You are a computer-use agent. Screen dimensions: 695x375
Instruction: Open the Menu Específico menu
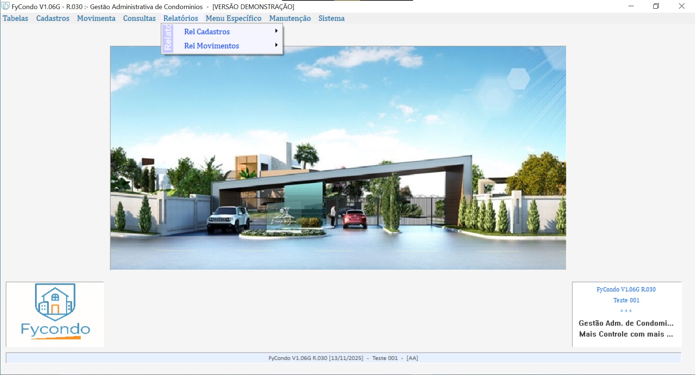coord(233,18)
